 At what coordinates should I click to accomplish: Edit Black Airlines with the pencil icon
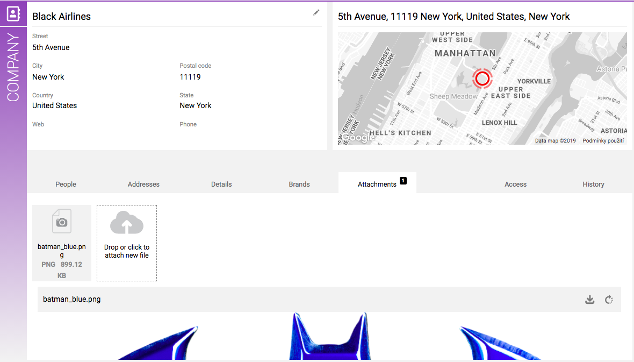[x=316, y=12]
